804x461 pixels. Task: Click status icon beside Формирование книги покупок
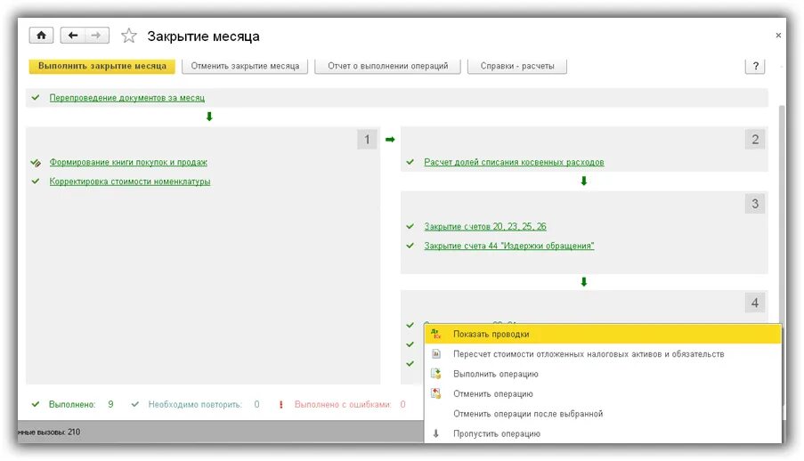(36, 163)
